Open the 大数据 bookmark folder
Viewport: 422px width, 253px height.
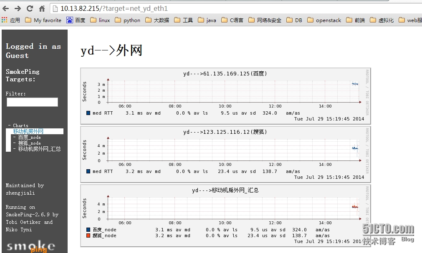[x=157, y=20]
